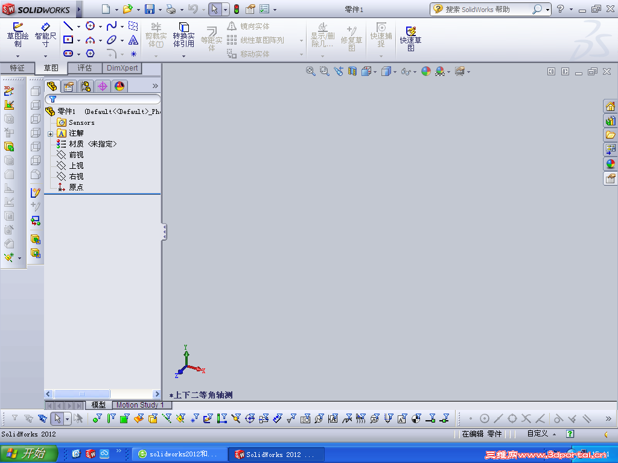Switch to the DimXpert tab
The width and height of the screenshot is (618, 463).
(x=122, y=68)
